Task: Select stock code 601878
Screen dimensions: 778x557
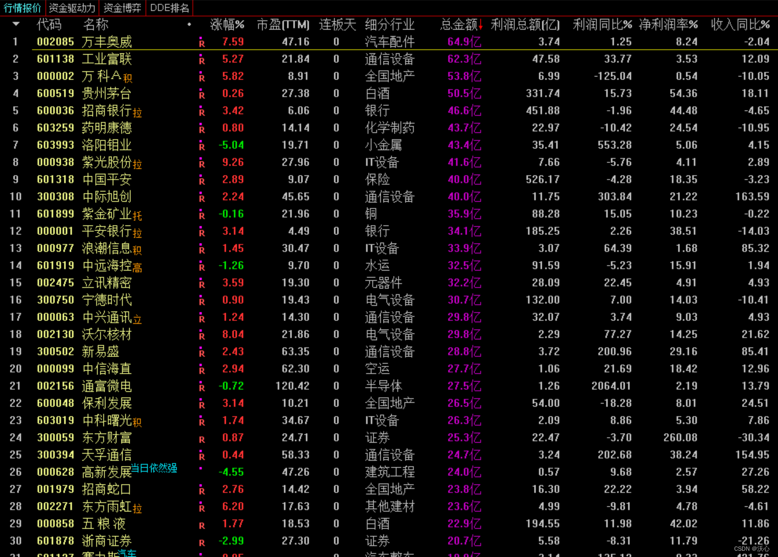Action: (55, 541)
